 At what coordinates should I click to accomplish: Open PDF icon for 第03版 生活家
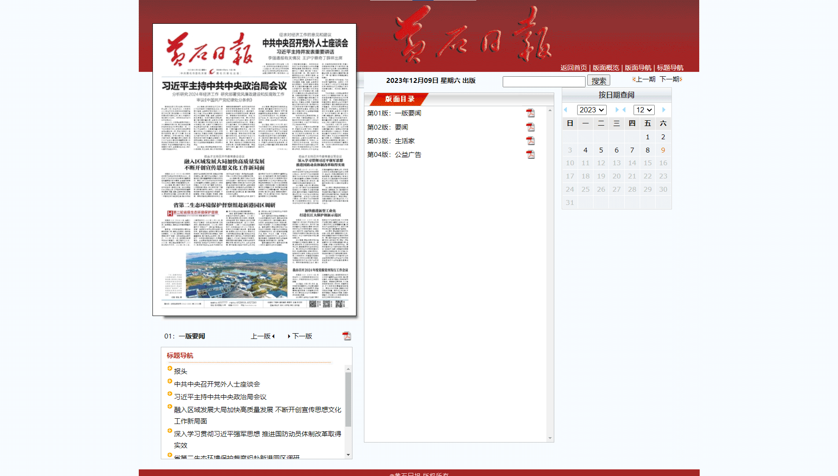point(530,141)
